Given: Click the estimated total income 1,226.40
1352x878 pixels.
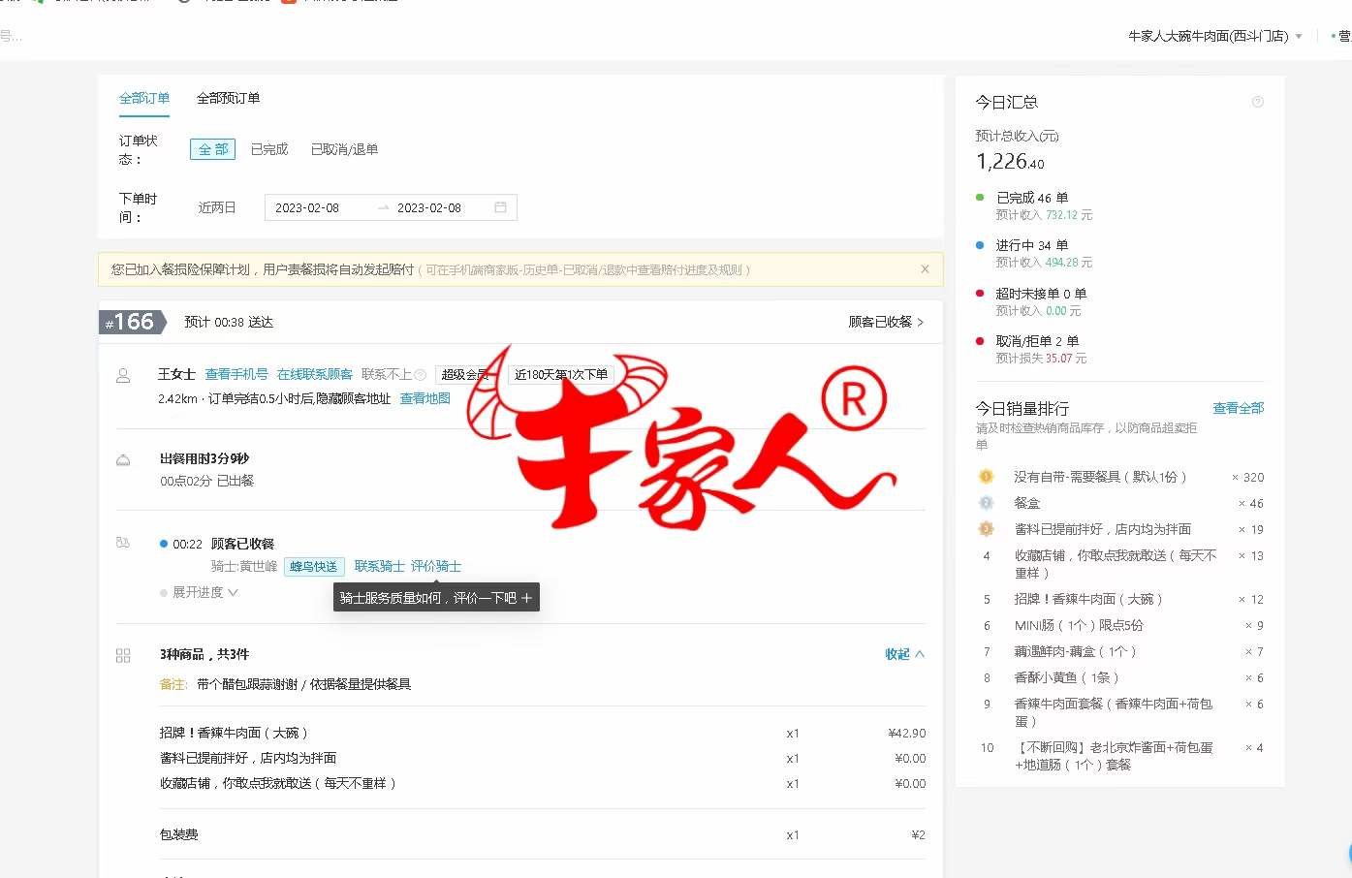Looking at the screenshot, I should click(1010, 162).
